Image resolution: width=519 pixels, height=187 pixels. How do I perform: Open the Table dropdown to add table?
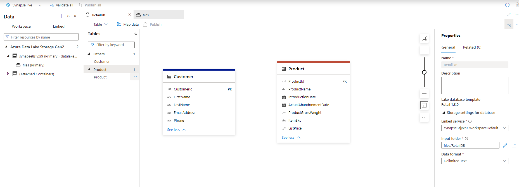coord(97,24)
